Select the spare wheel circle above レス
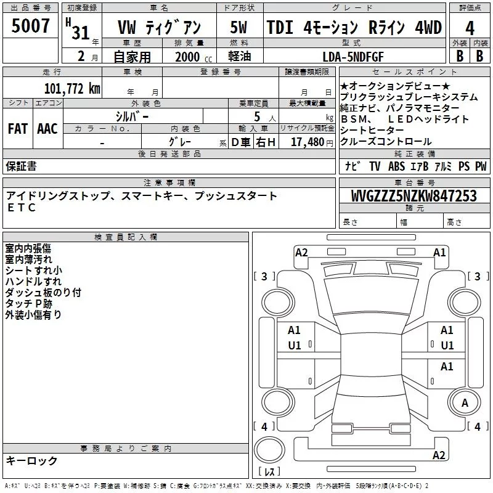493x493 pixels. [269, 450]
